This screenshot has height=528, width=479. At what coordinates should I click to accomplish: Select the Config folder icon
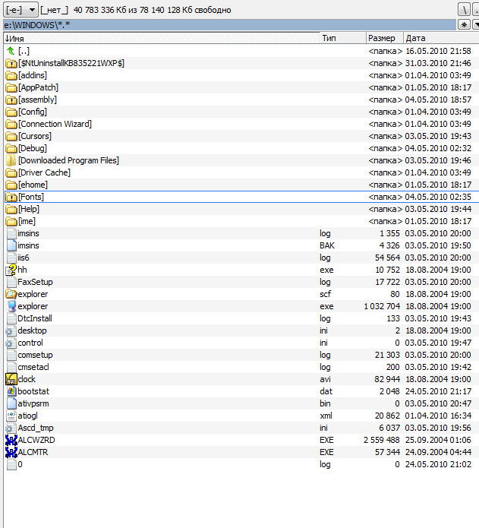11,112
